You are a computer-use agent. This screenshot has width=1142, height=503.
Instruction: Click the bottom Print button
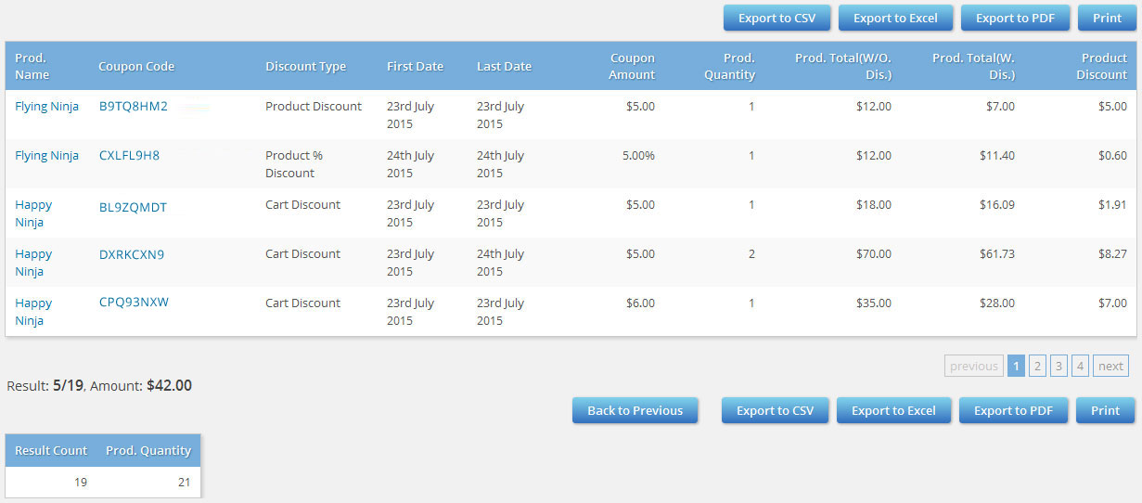click(1105, 410)
